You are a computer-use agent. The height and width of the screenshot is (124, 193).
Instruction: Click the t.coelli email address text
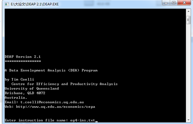tap(52, 102)
